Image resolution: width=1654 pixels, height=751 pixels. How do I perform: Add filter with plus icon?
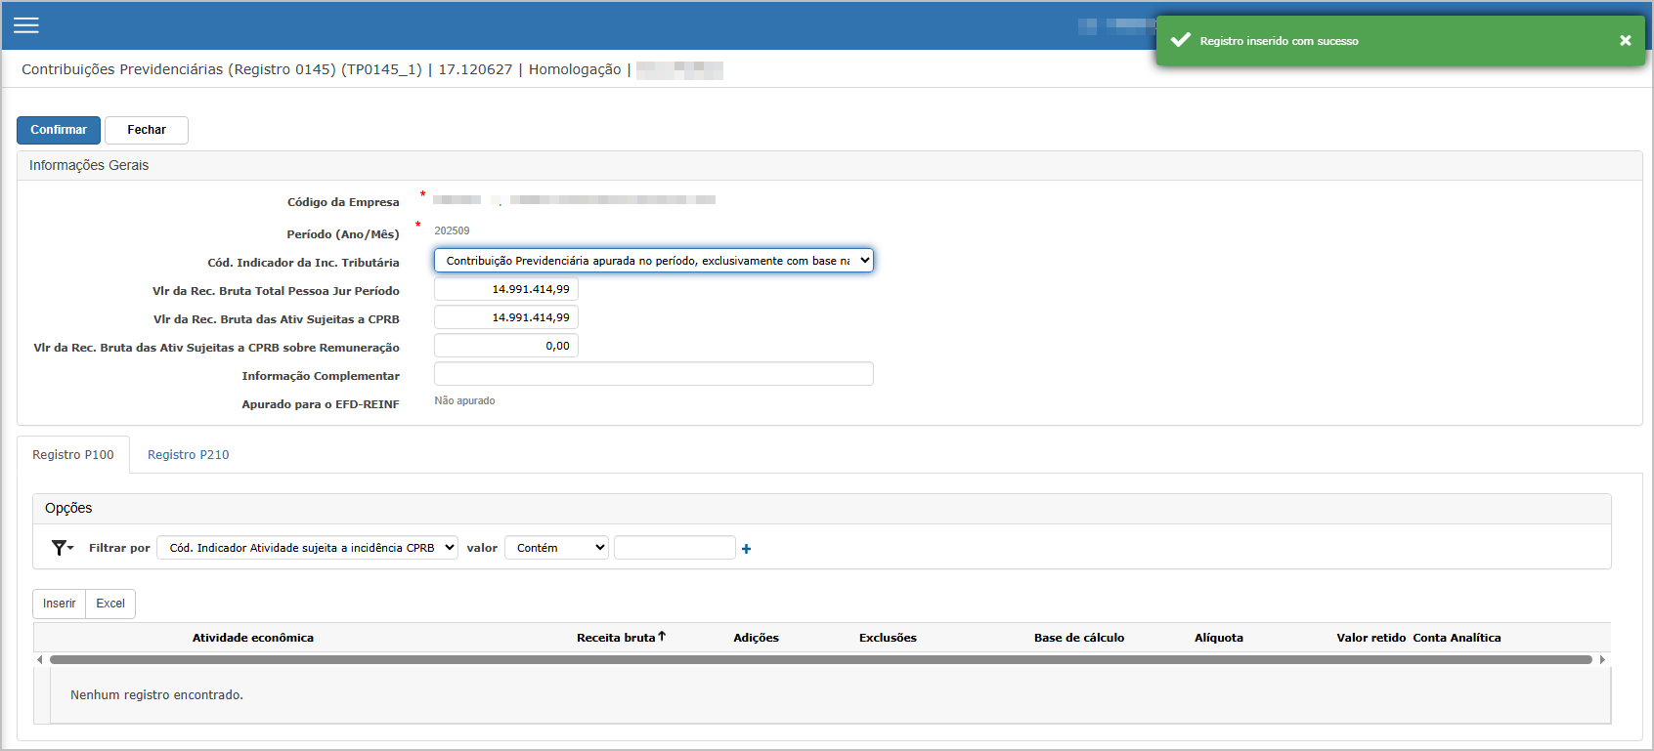[746, 549]
